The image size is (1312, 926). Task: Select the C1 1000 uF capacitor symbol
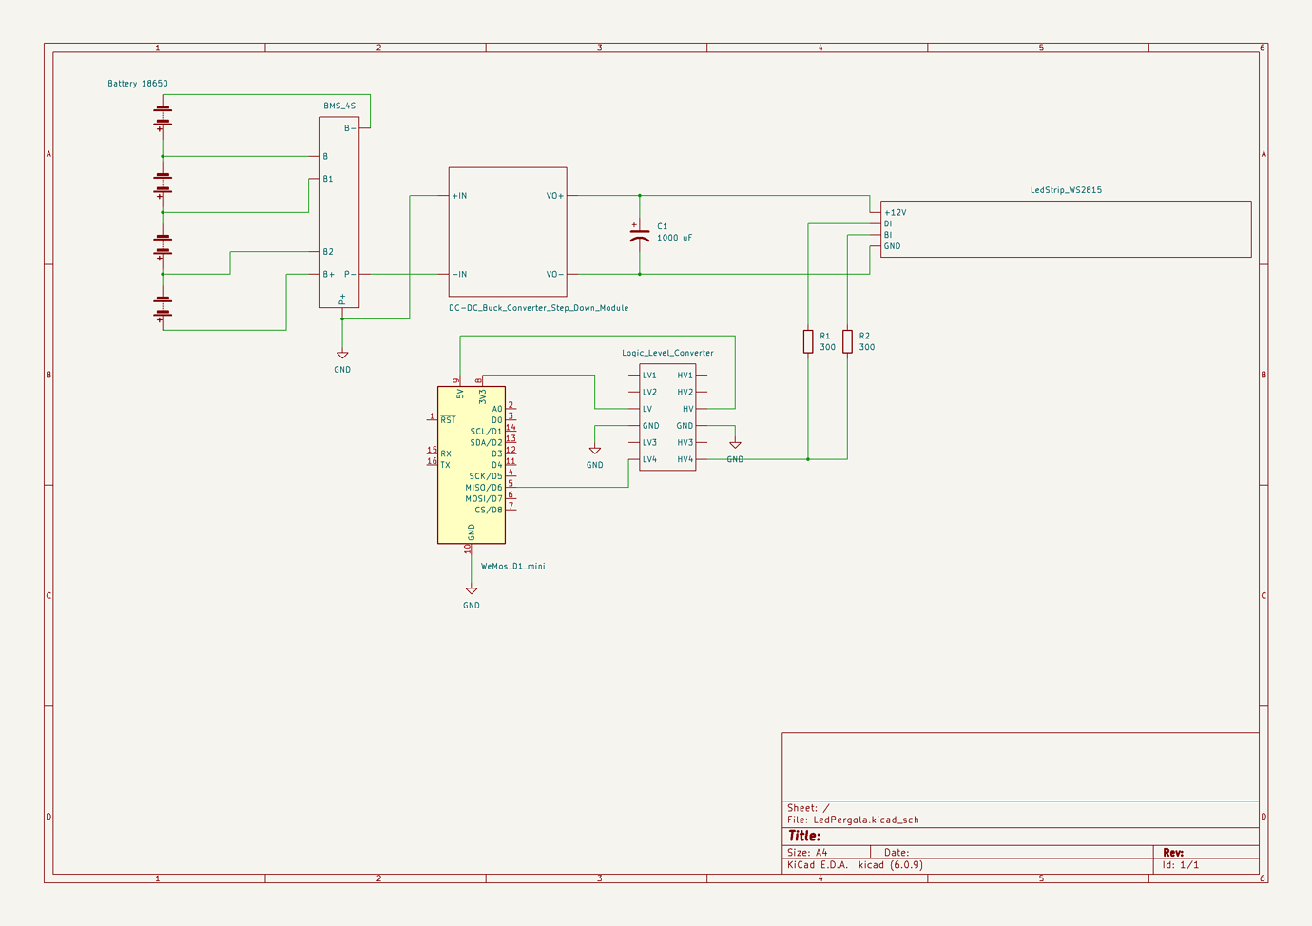(x=642, y=231)
